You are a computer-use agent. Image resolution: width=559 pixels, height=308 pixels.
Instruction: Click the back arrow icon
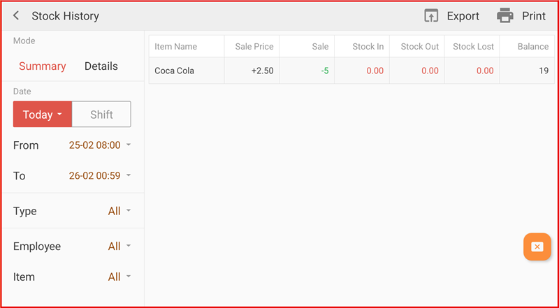click(x=16, y=16)
